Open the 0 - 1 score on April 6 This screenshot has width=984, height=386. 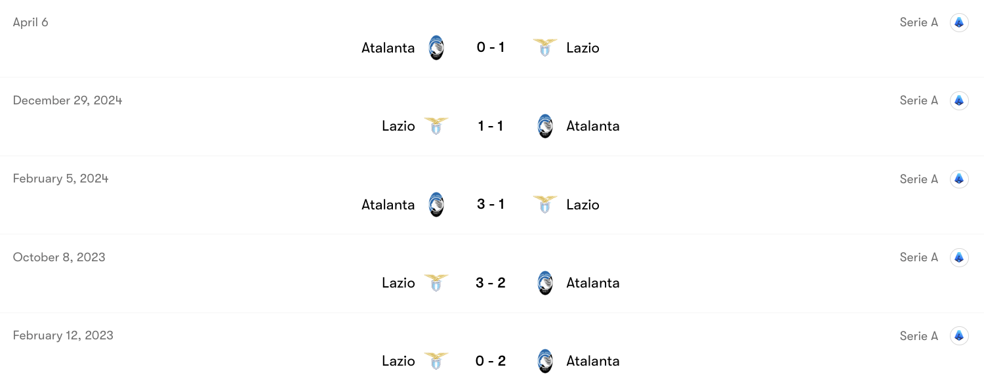pos(490,48)
